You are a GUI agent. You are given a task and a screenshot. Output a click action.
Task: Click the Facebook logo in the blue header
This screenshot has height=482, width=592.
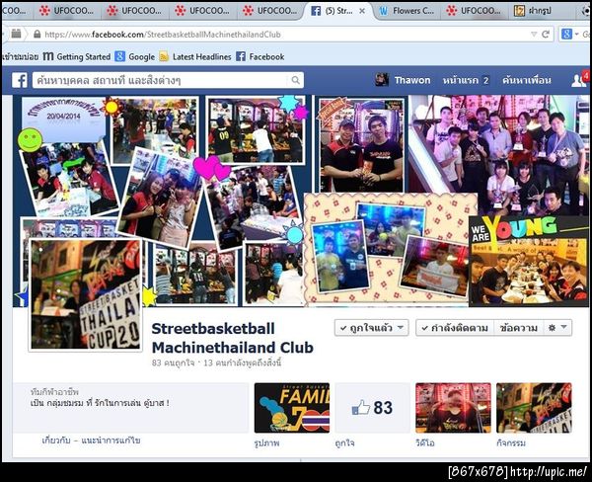click(20, 80)
